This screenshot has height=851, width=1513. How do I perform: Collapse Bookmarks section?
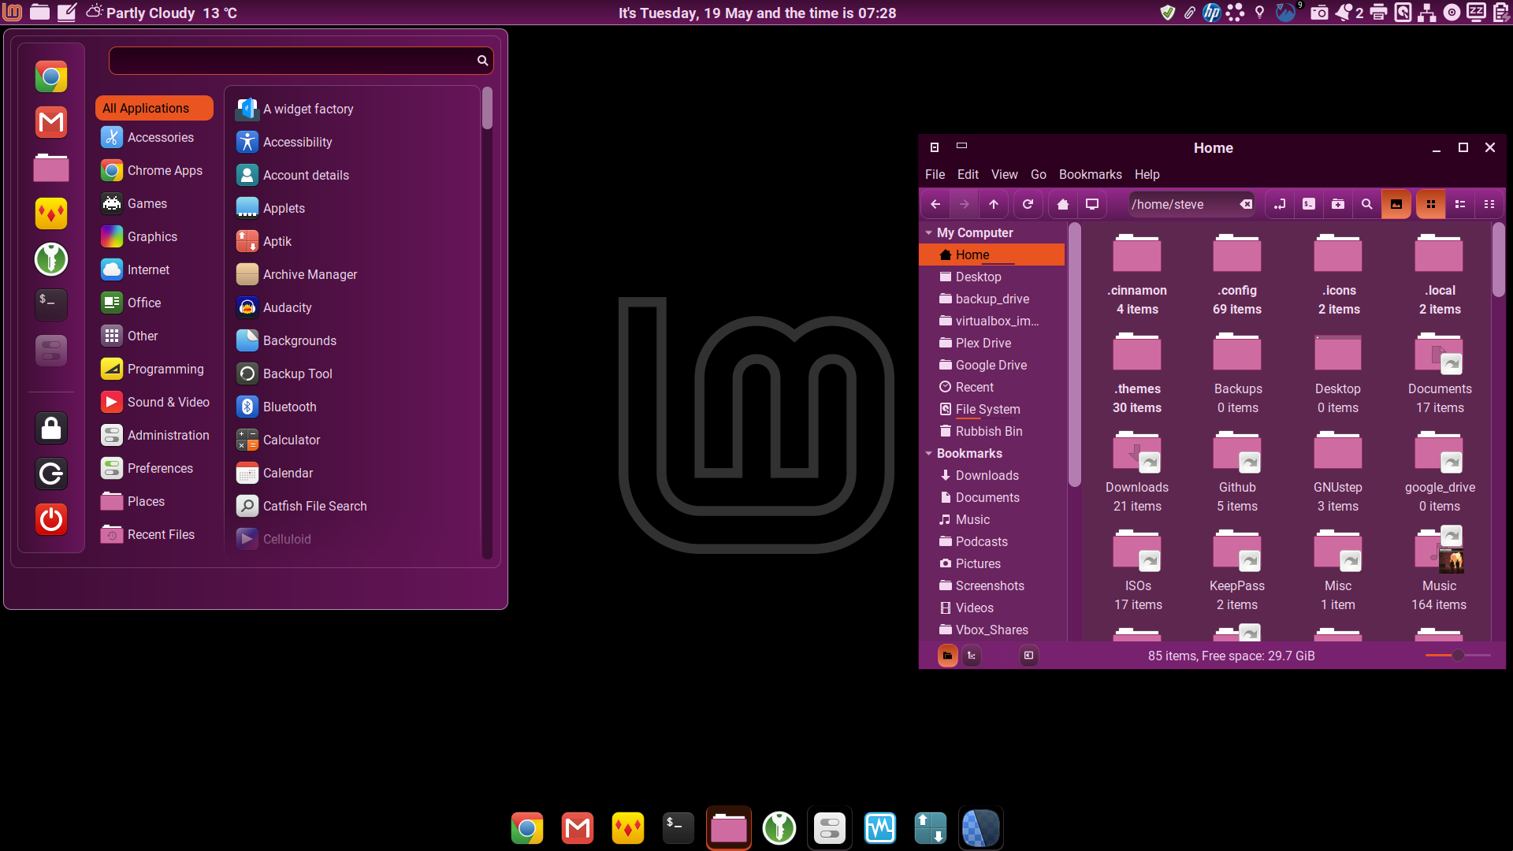click(x=929, y=453)
